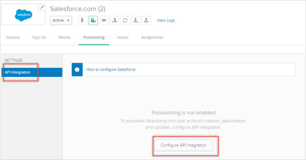Open the Active status dropdown
This screenshot has height=160, width=306.
61,21
